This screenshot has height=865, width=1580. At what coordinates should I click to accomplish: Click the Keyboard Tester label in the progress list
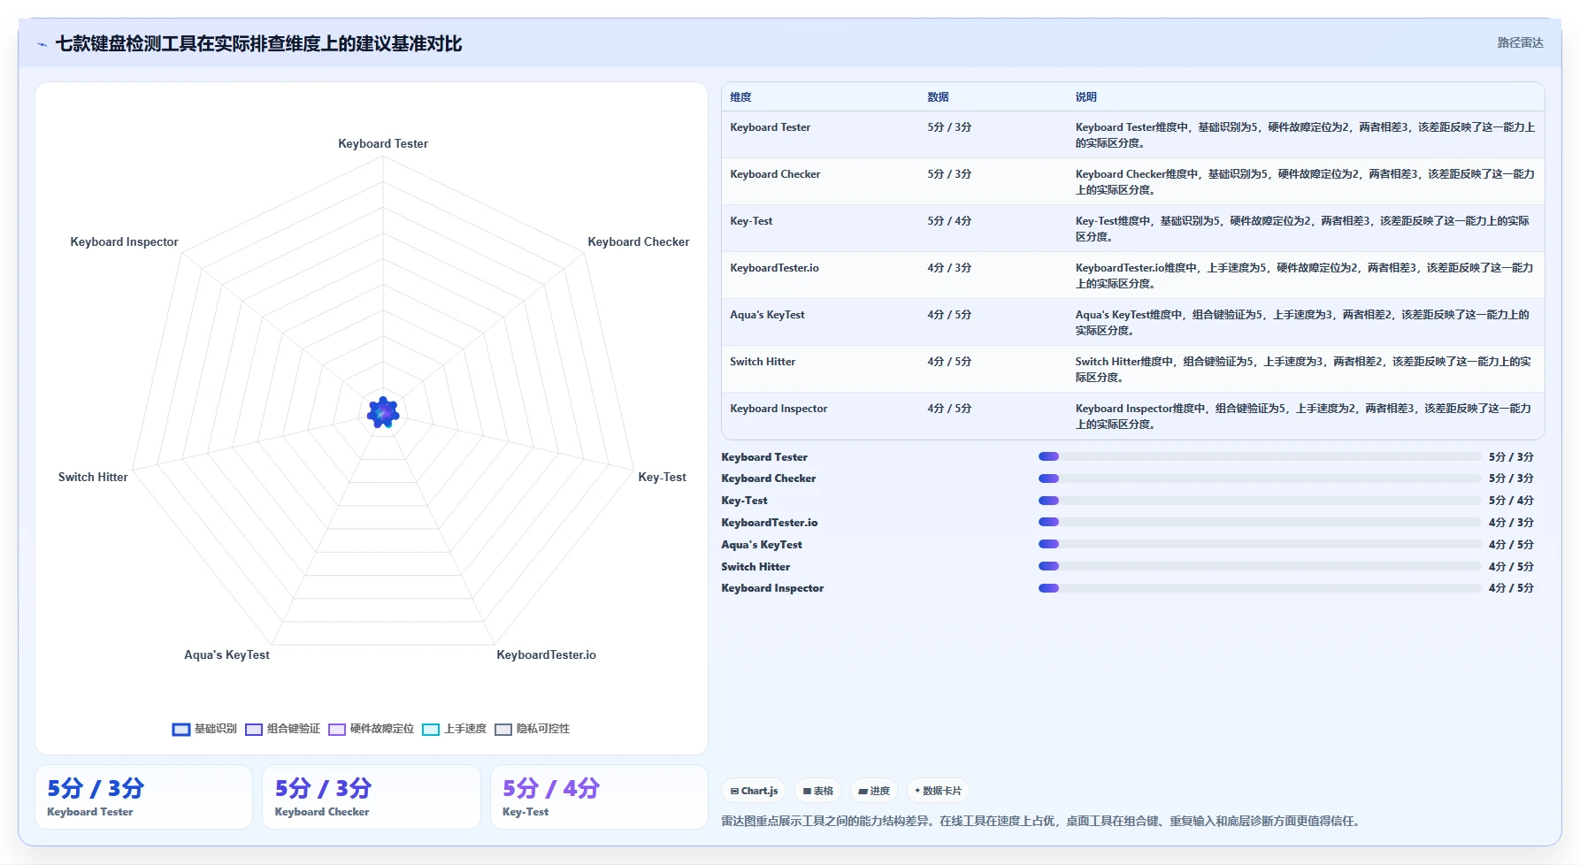[x=764, y=457]
